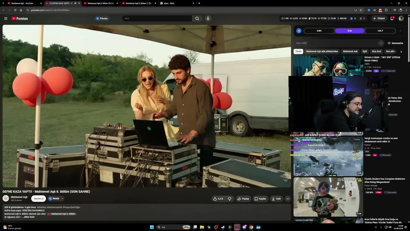The height and width of the screenshot is (231, 410).
Task: Reload the page in the browser
Action: coord(15,10)
